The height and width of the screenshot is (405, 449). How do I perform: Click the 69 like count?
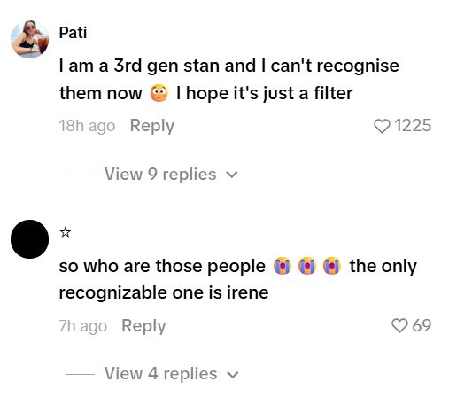422,325
